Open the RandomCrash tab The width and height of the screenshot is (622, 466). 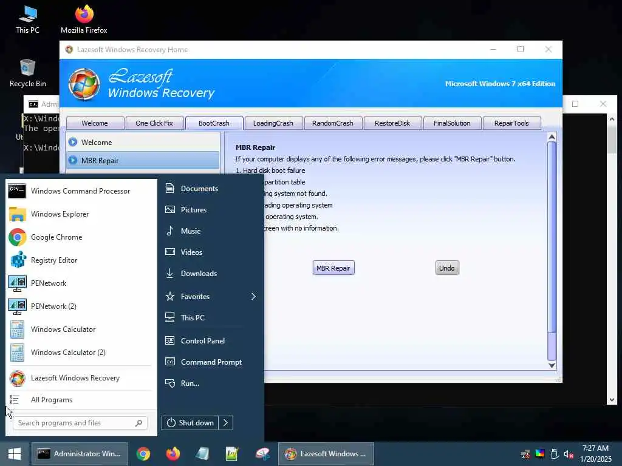pos(333,123)
